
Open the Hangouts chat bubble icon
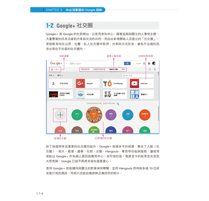coord(155,70)
